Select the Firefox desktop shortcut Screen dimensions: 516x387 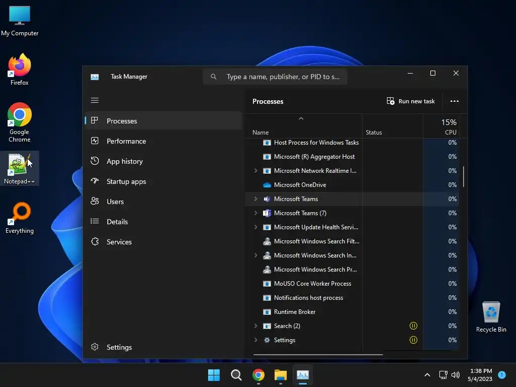click(20, 70)
